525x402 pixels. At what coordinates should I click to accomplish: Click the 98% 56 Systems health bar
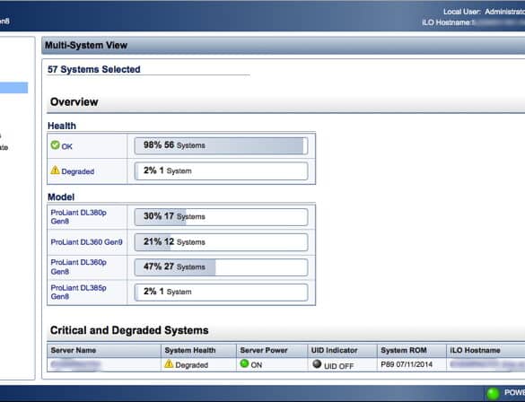(x=221, y=145)
